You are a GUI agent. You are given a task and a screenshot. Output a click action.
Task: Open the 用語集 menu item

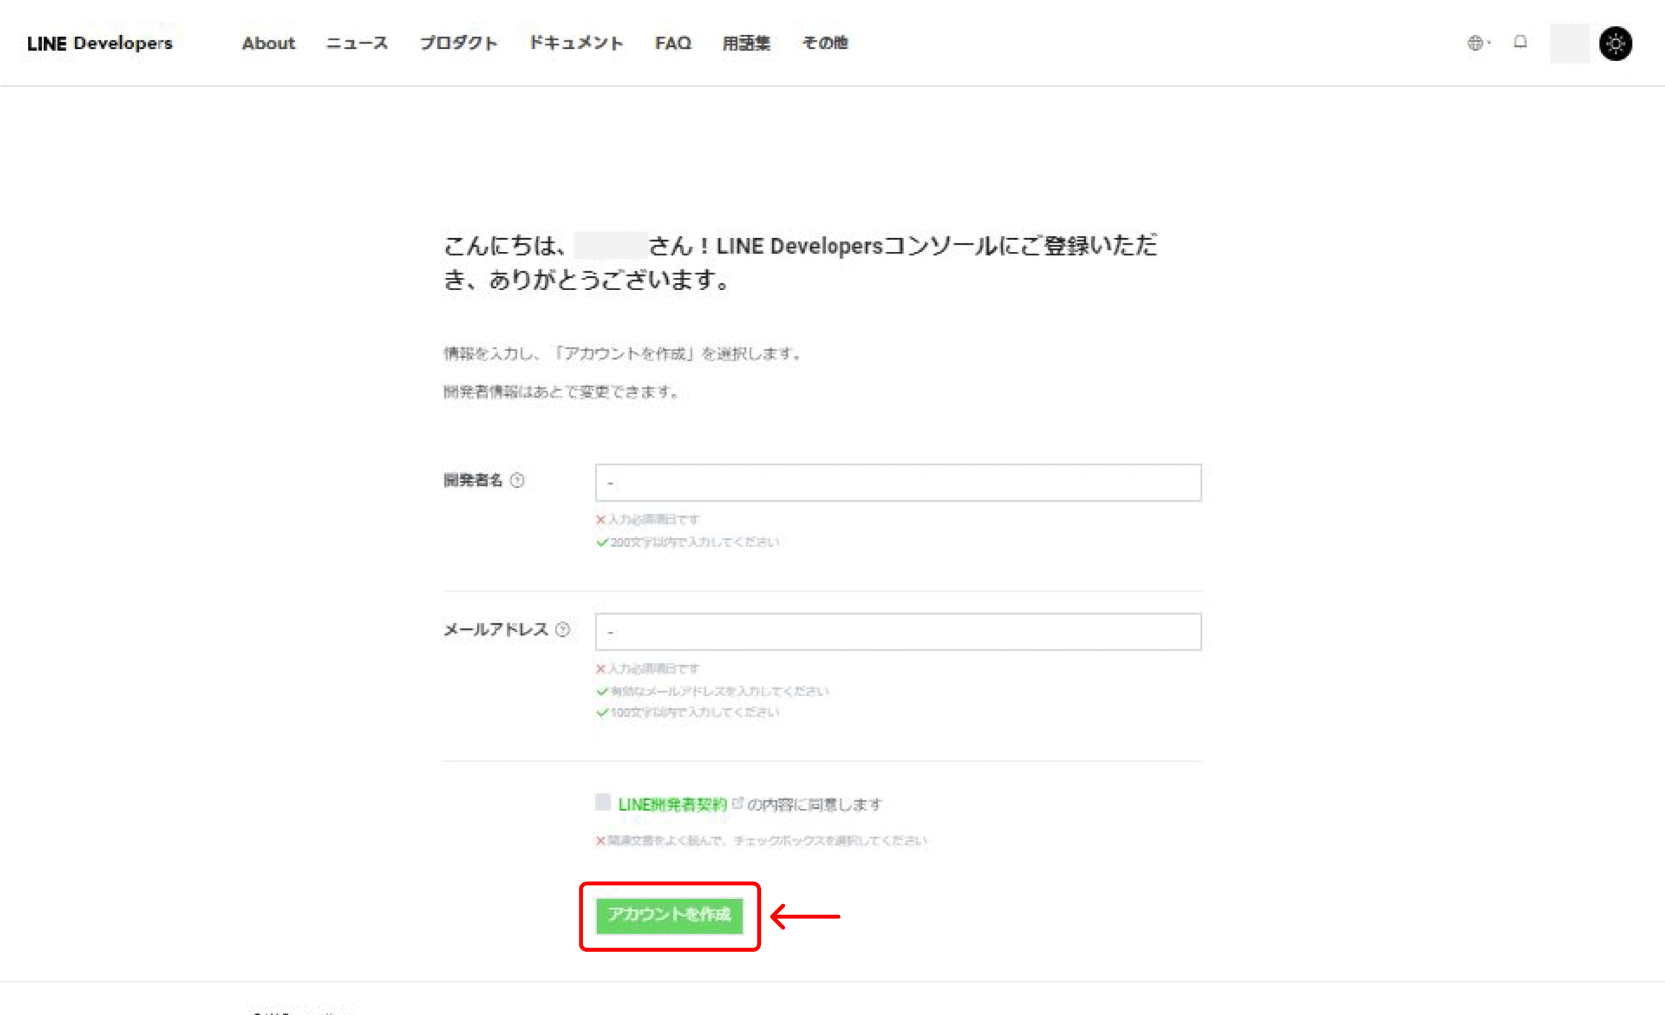[746, 43]
